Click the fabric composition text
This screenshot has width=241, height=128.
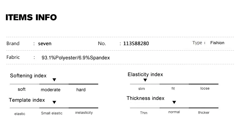[x=76, y=58]
